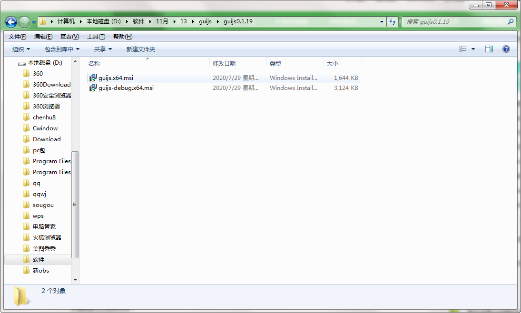Click the 美图秀秀 folder icon
This screenshot has width=521, height=313.
[x=27, y=249]
